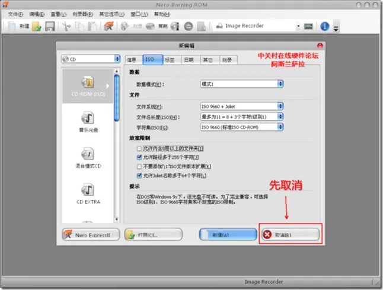Viewport: 383px width, 290px height.
Task: Switch to the 其它 tab
Action: 210,60
